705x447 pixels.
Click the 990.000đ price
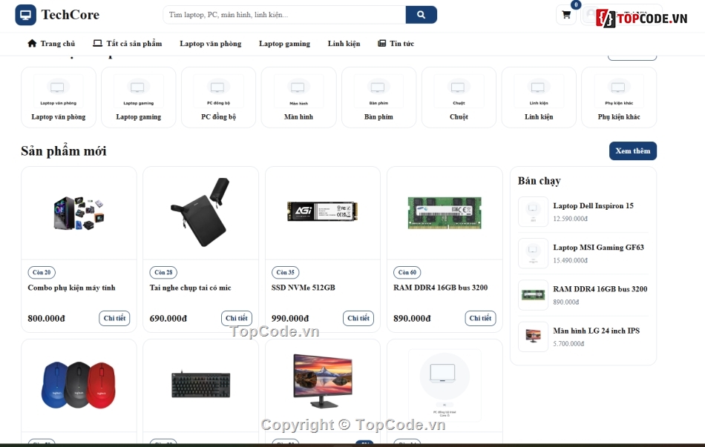[x=290, y=319]
